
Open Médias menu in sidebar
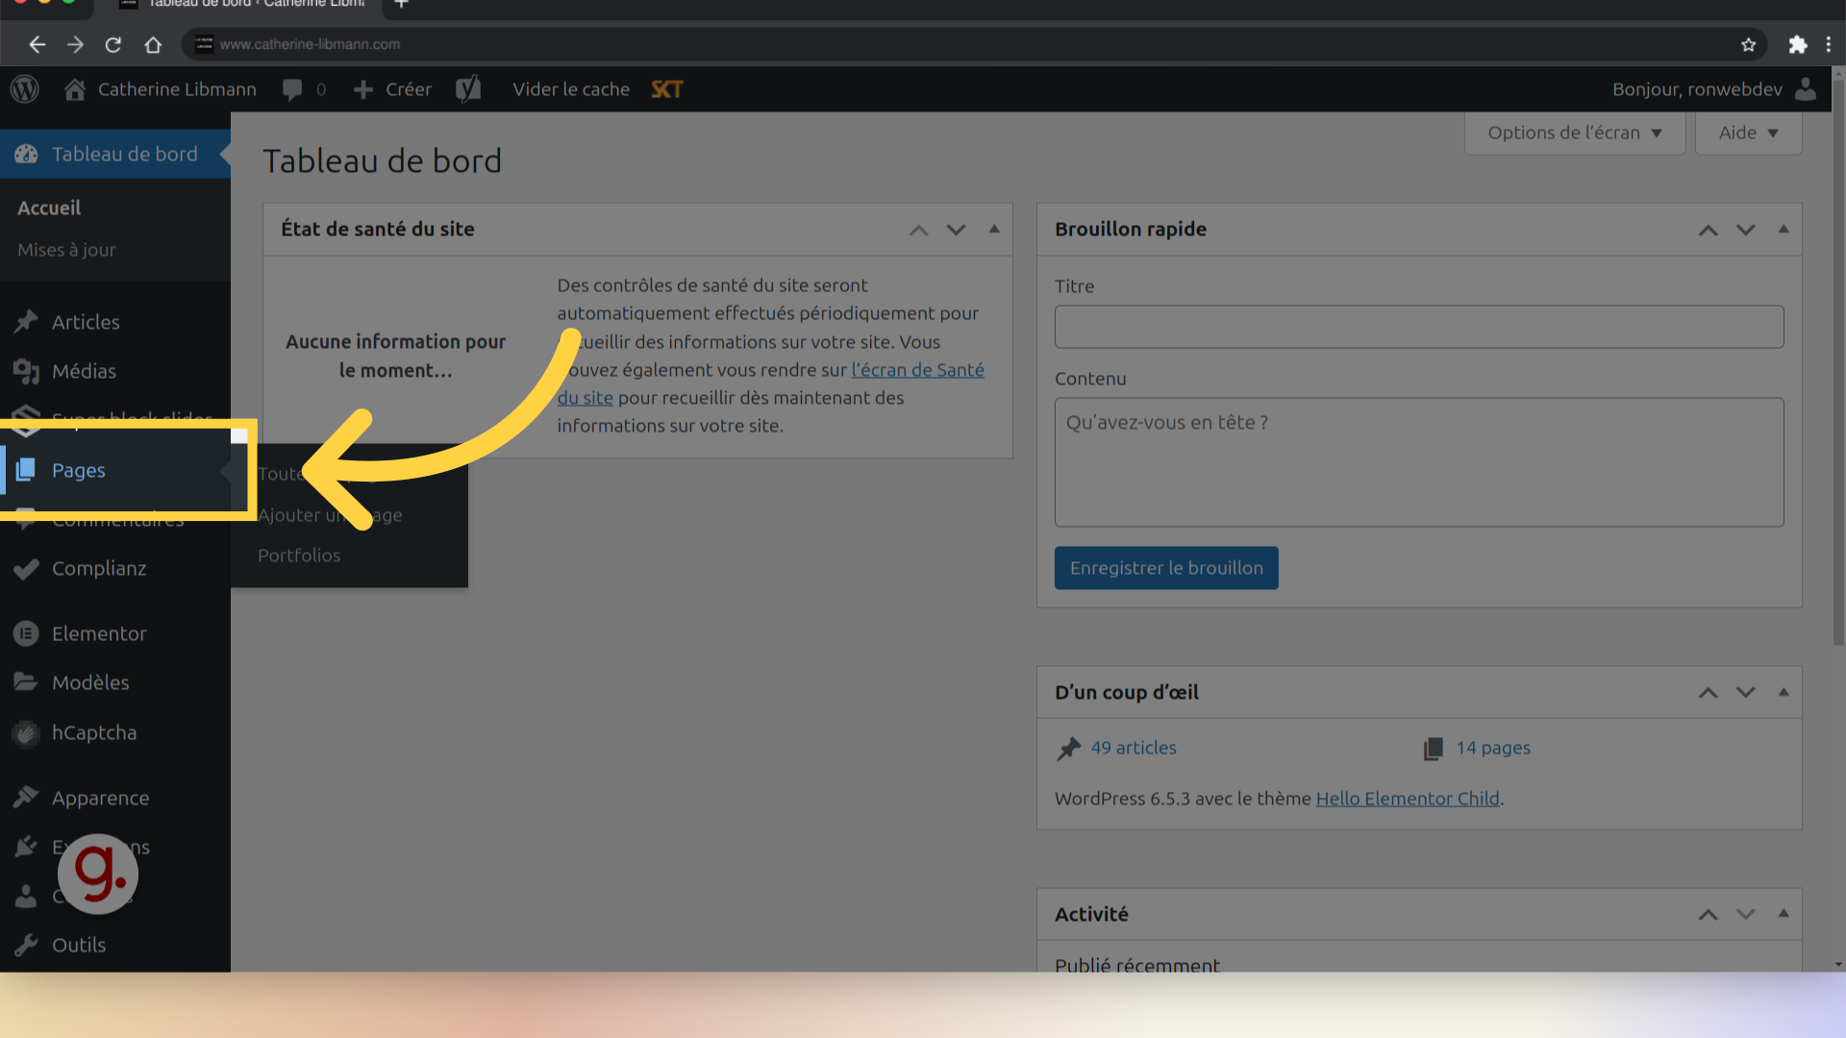pyautogui.click(x=84, y=371)
